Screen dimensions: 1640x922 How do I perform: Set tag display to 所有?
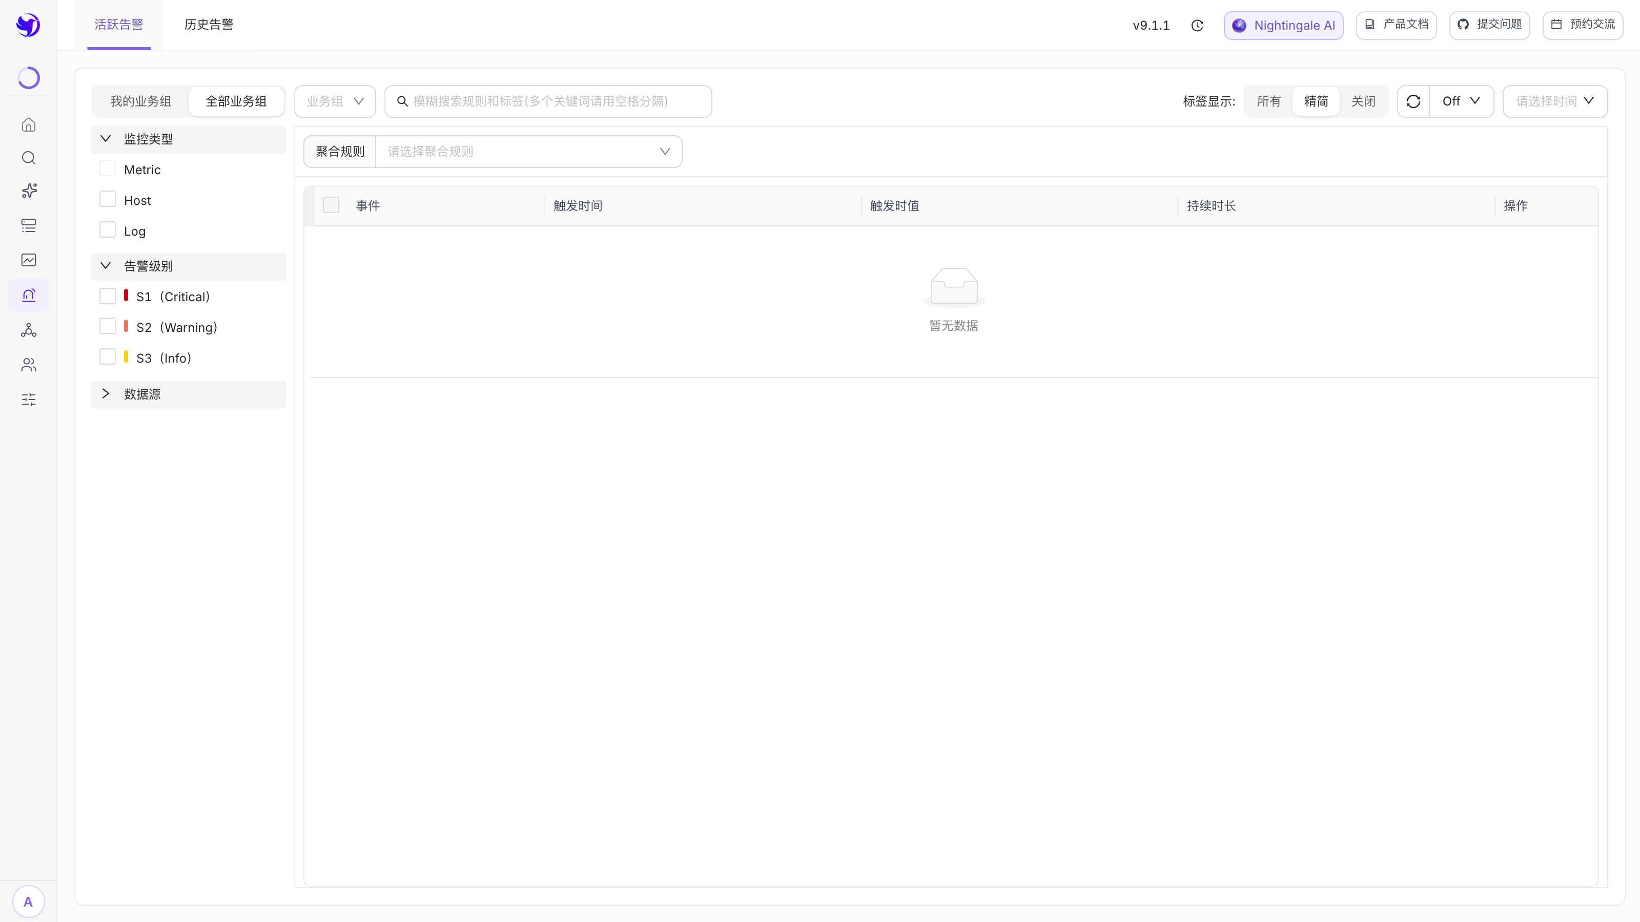pos(1269,101)
